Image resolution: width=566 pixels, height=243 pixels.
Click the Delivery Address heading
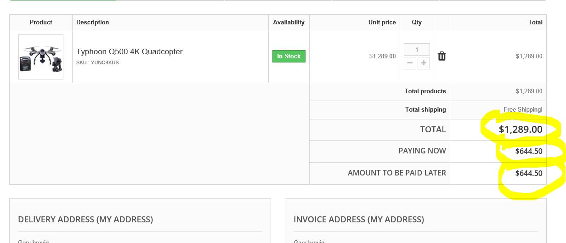(x=85, y=220)
